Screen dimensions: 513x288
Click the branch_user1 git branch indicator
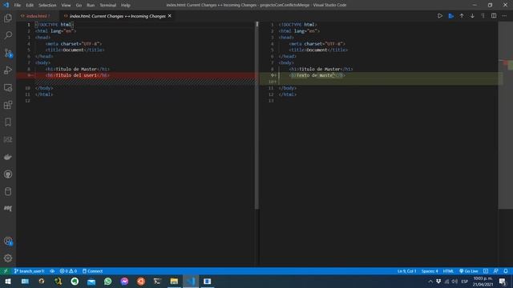29,271
